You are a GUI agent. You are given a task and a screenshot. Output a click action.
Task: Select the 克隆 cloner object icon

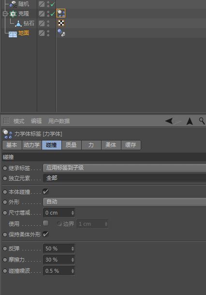click(x=13, y=14)
